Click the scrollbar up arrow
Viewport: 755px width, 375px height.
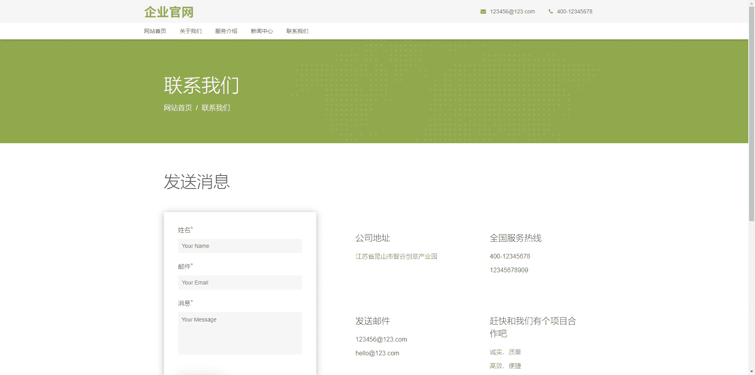coord(751,3)
